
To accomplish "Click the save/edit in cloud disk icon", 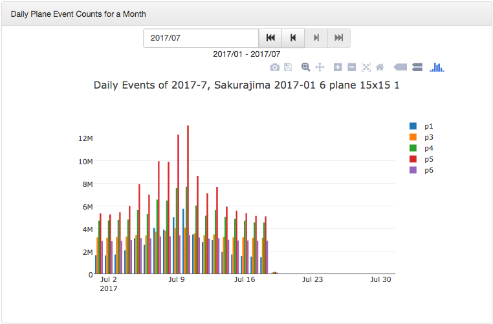I will click(289, 67).
